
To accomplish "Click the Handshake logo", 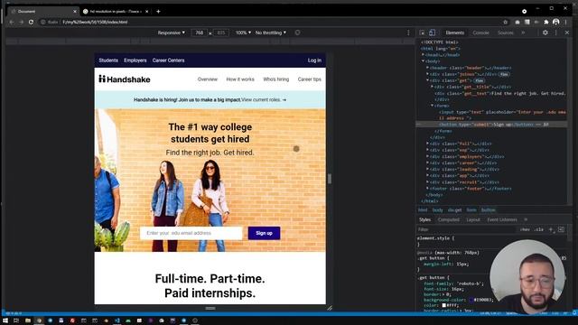I will pos(125,79).
